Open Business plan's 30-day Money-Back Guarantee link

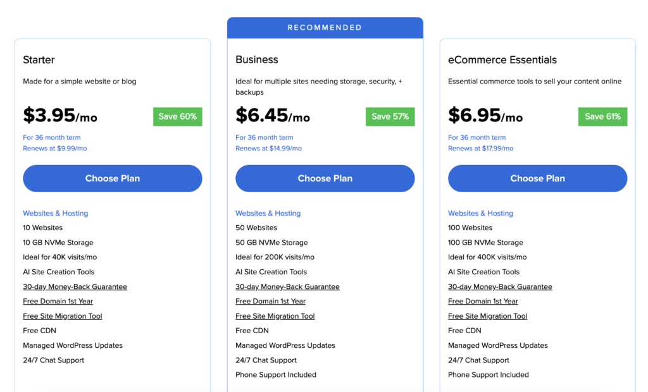[x=287, y=286]
